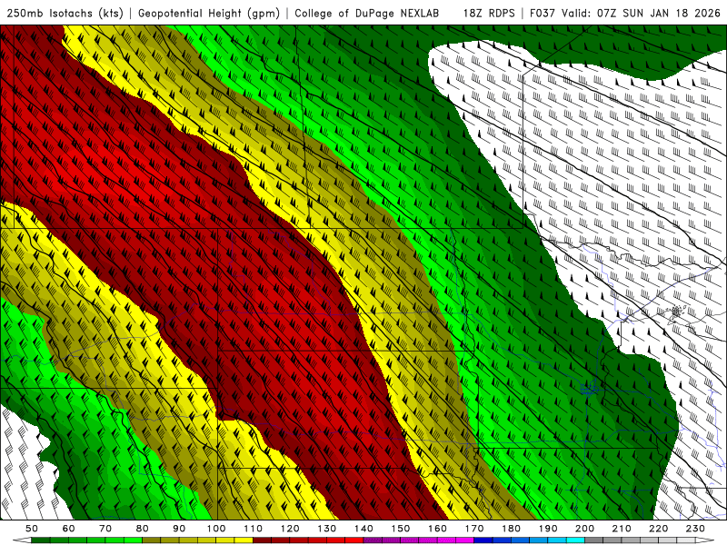Image resolution: width=727 pixels, height=545 pixels.
Task: Click the legend value 150
Action: 401,529
